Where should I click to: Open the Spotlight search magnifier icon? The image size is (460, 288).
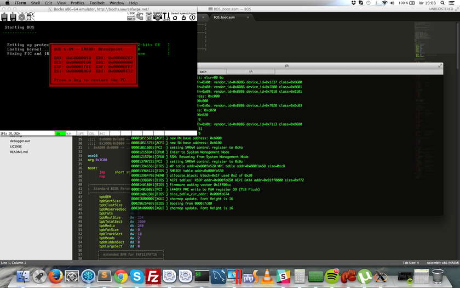click(x=441, y=3)
